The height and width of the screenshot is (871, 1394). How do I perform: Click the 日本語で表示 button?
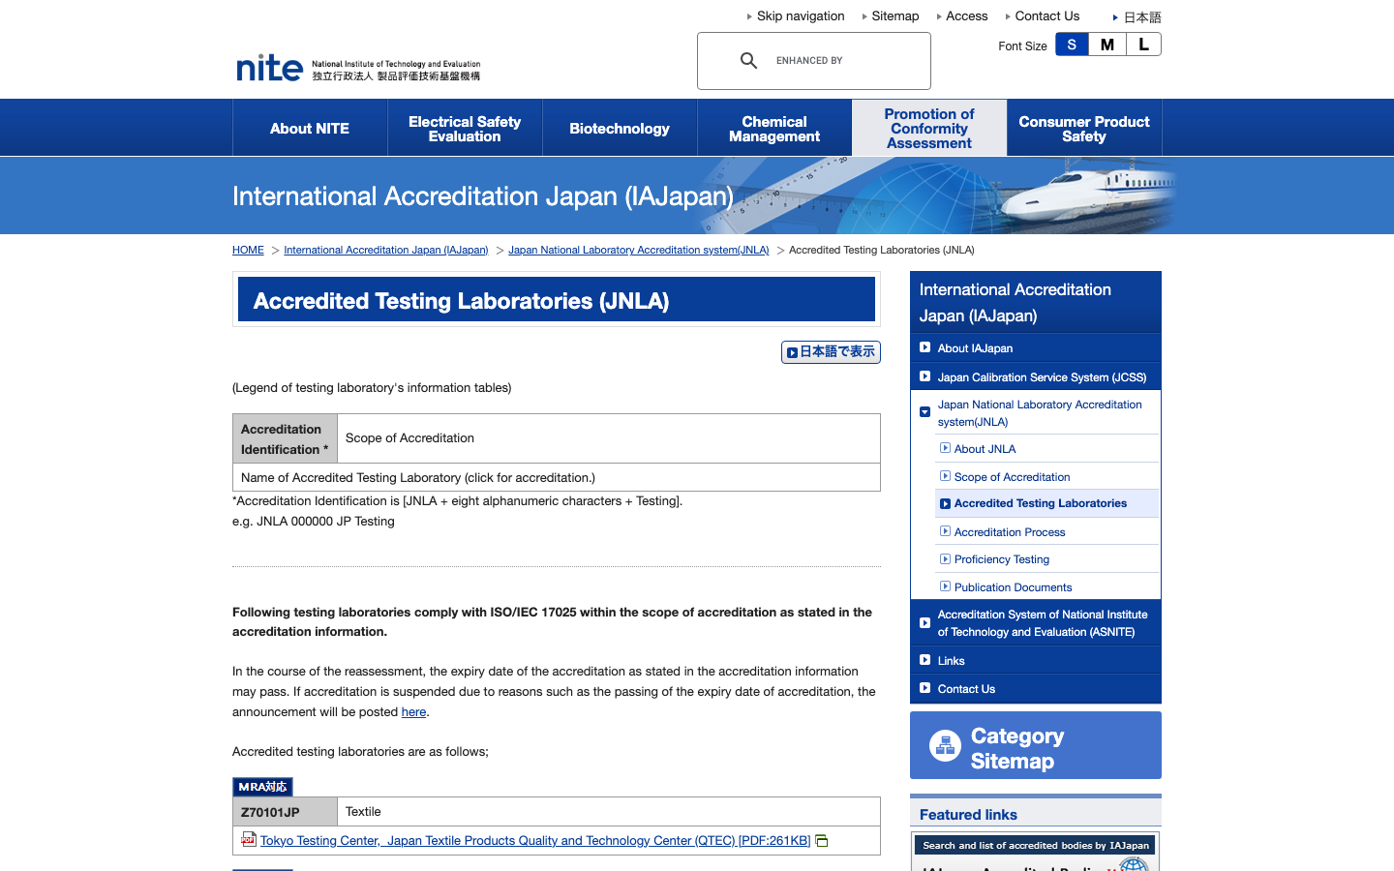[x=831, y=352]
